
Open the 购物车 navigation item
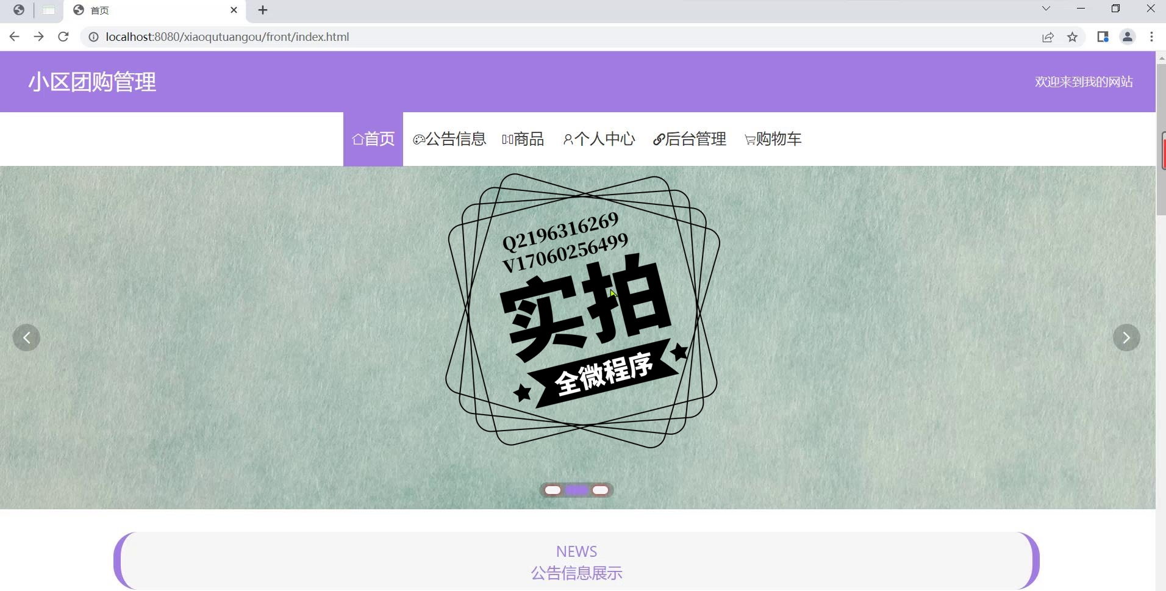(773, 139)
